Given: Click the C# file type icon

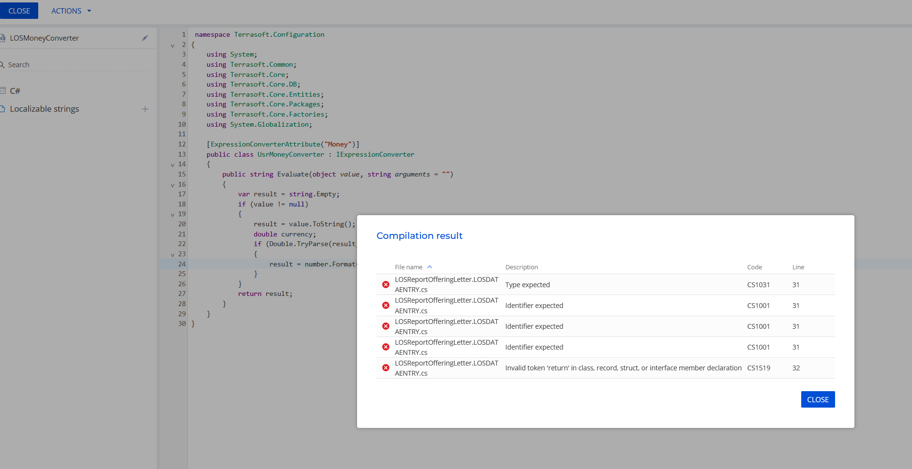Looking at the screenshot, I should click(x=2, y=91).
